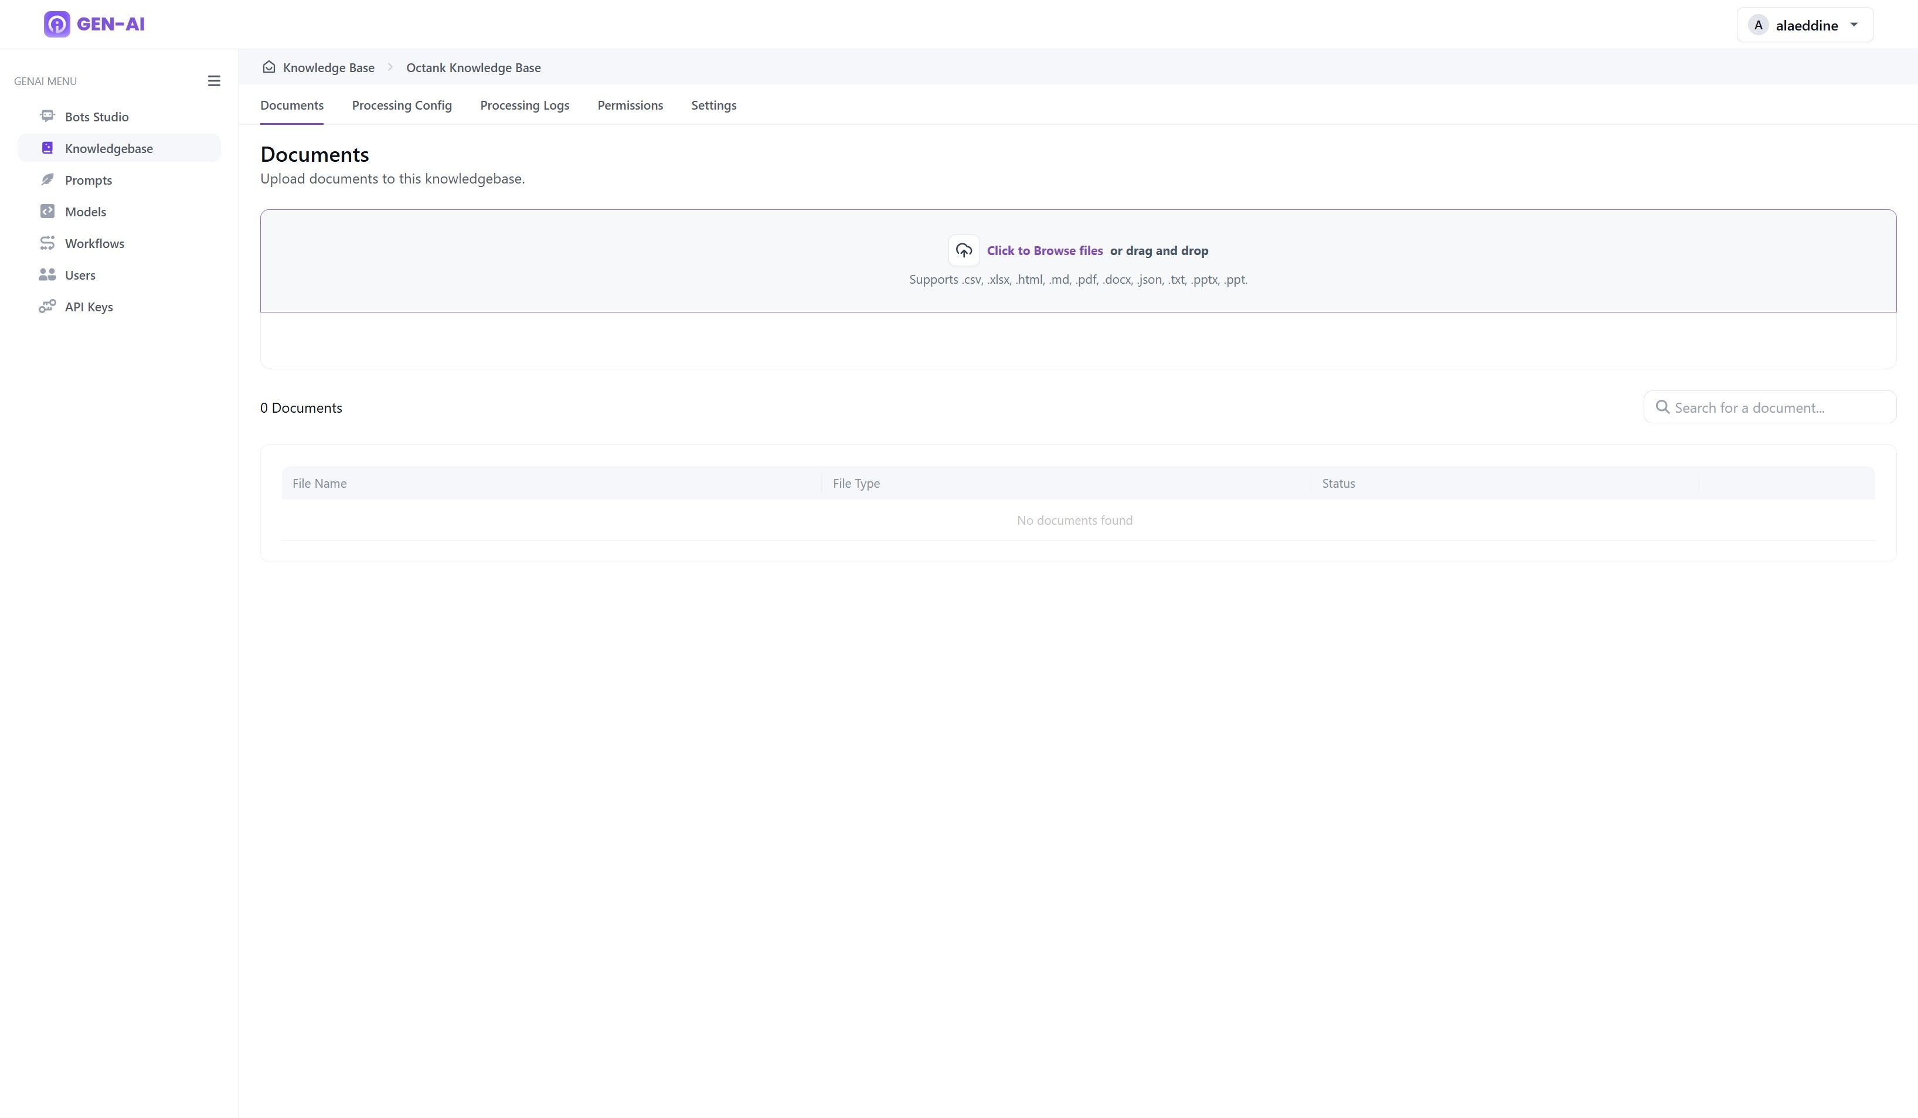Click the home icon in breadcrumb
1918x1118 pixels.
coord(268,67)
